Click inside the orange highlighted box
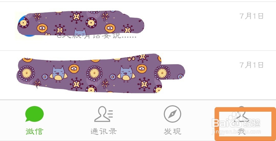This screenshot has height=141, width=276. [x=245, y=124]
